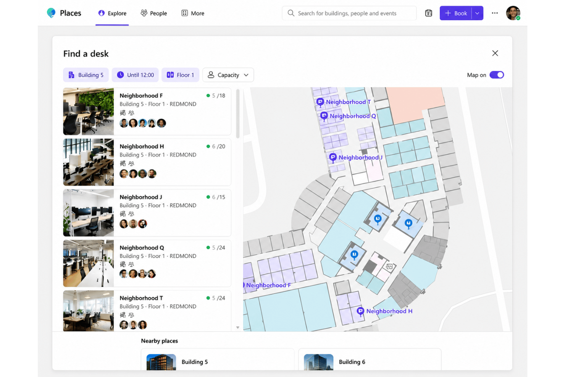
Task: Expand the Capacity dropdown
Action: coord(228,75)
